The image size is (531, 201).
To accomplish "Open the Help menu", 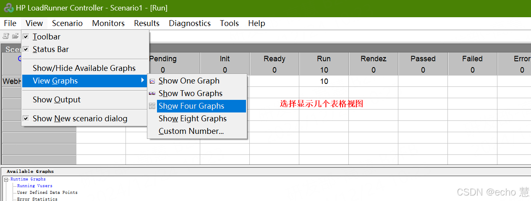I will [256, 23].
